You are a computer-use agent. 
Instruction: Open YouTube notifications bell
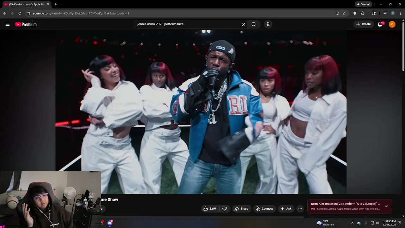click(x=380, y=24)
